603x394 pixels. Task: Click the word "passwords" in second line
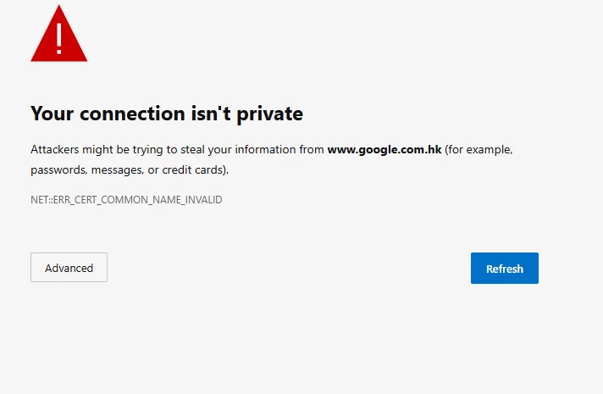pyautogui.click(x=58, y=170)
